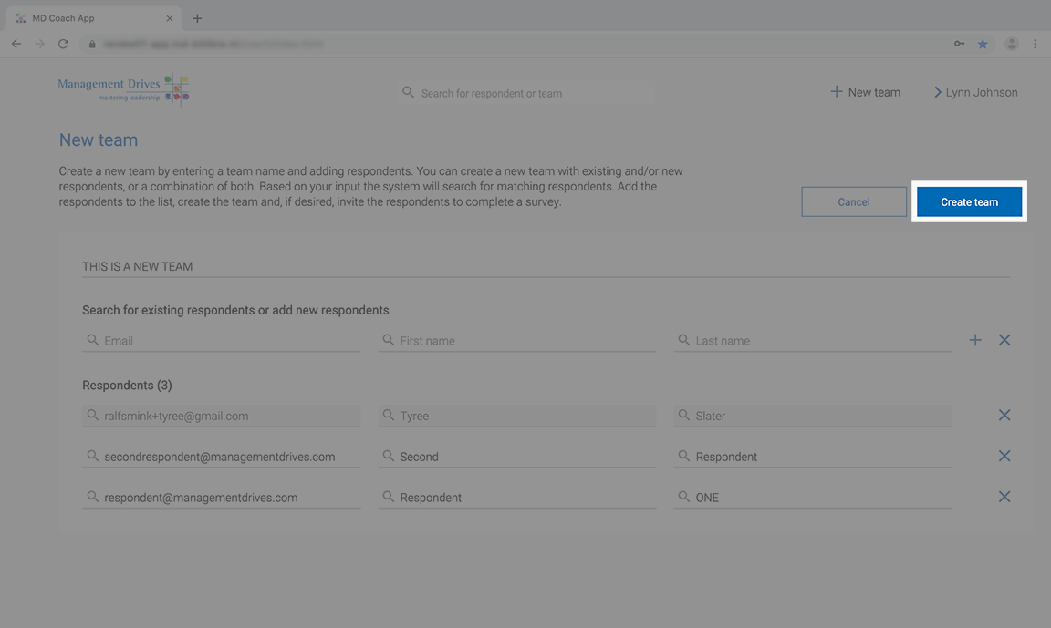Click email secondrespondent@managementdrives.com

(x=221, y=457)
